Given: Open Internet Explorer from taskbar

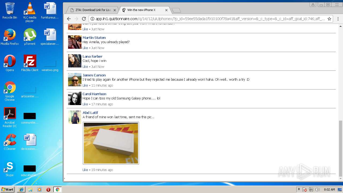Looking at the screenshot, I should 21,190.
